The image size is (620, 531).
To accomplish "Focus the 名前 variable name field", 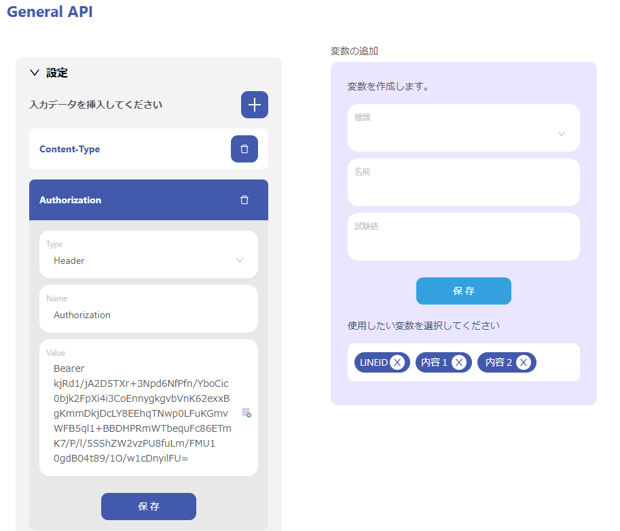I will tap(463, 182).
